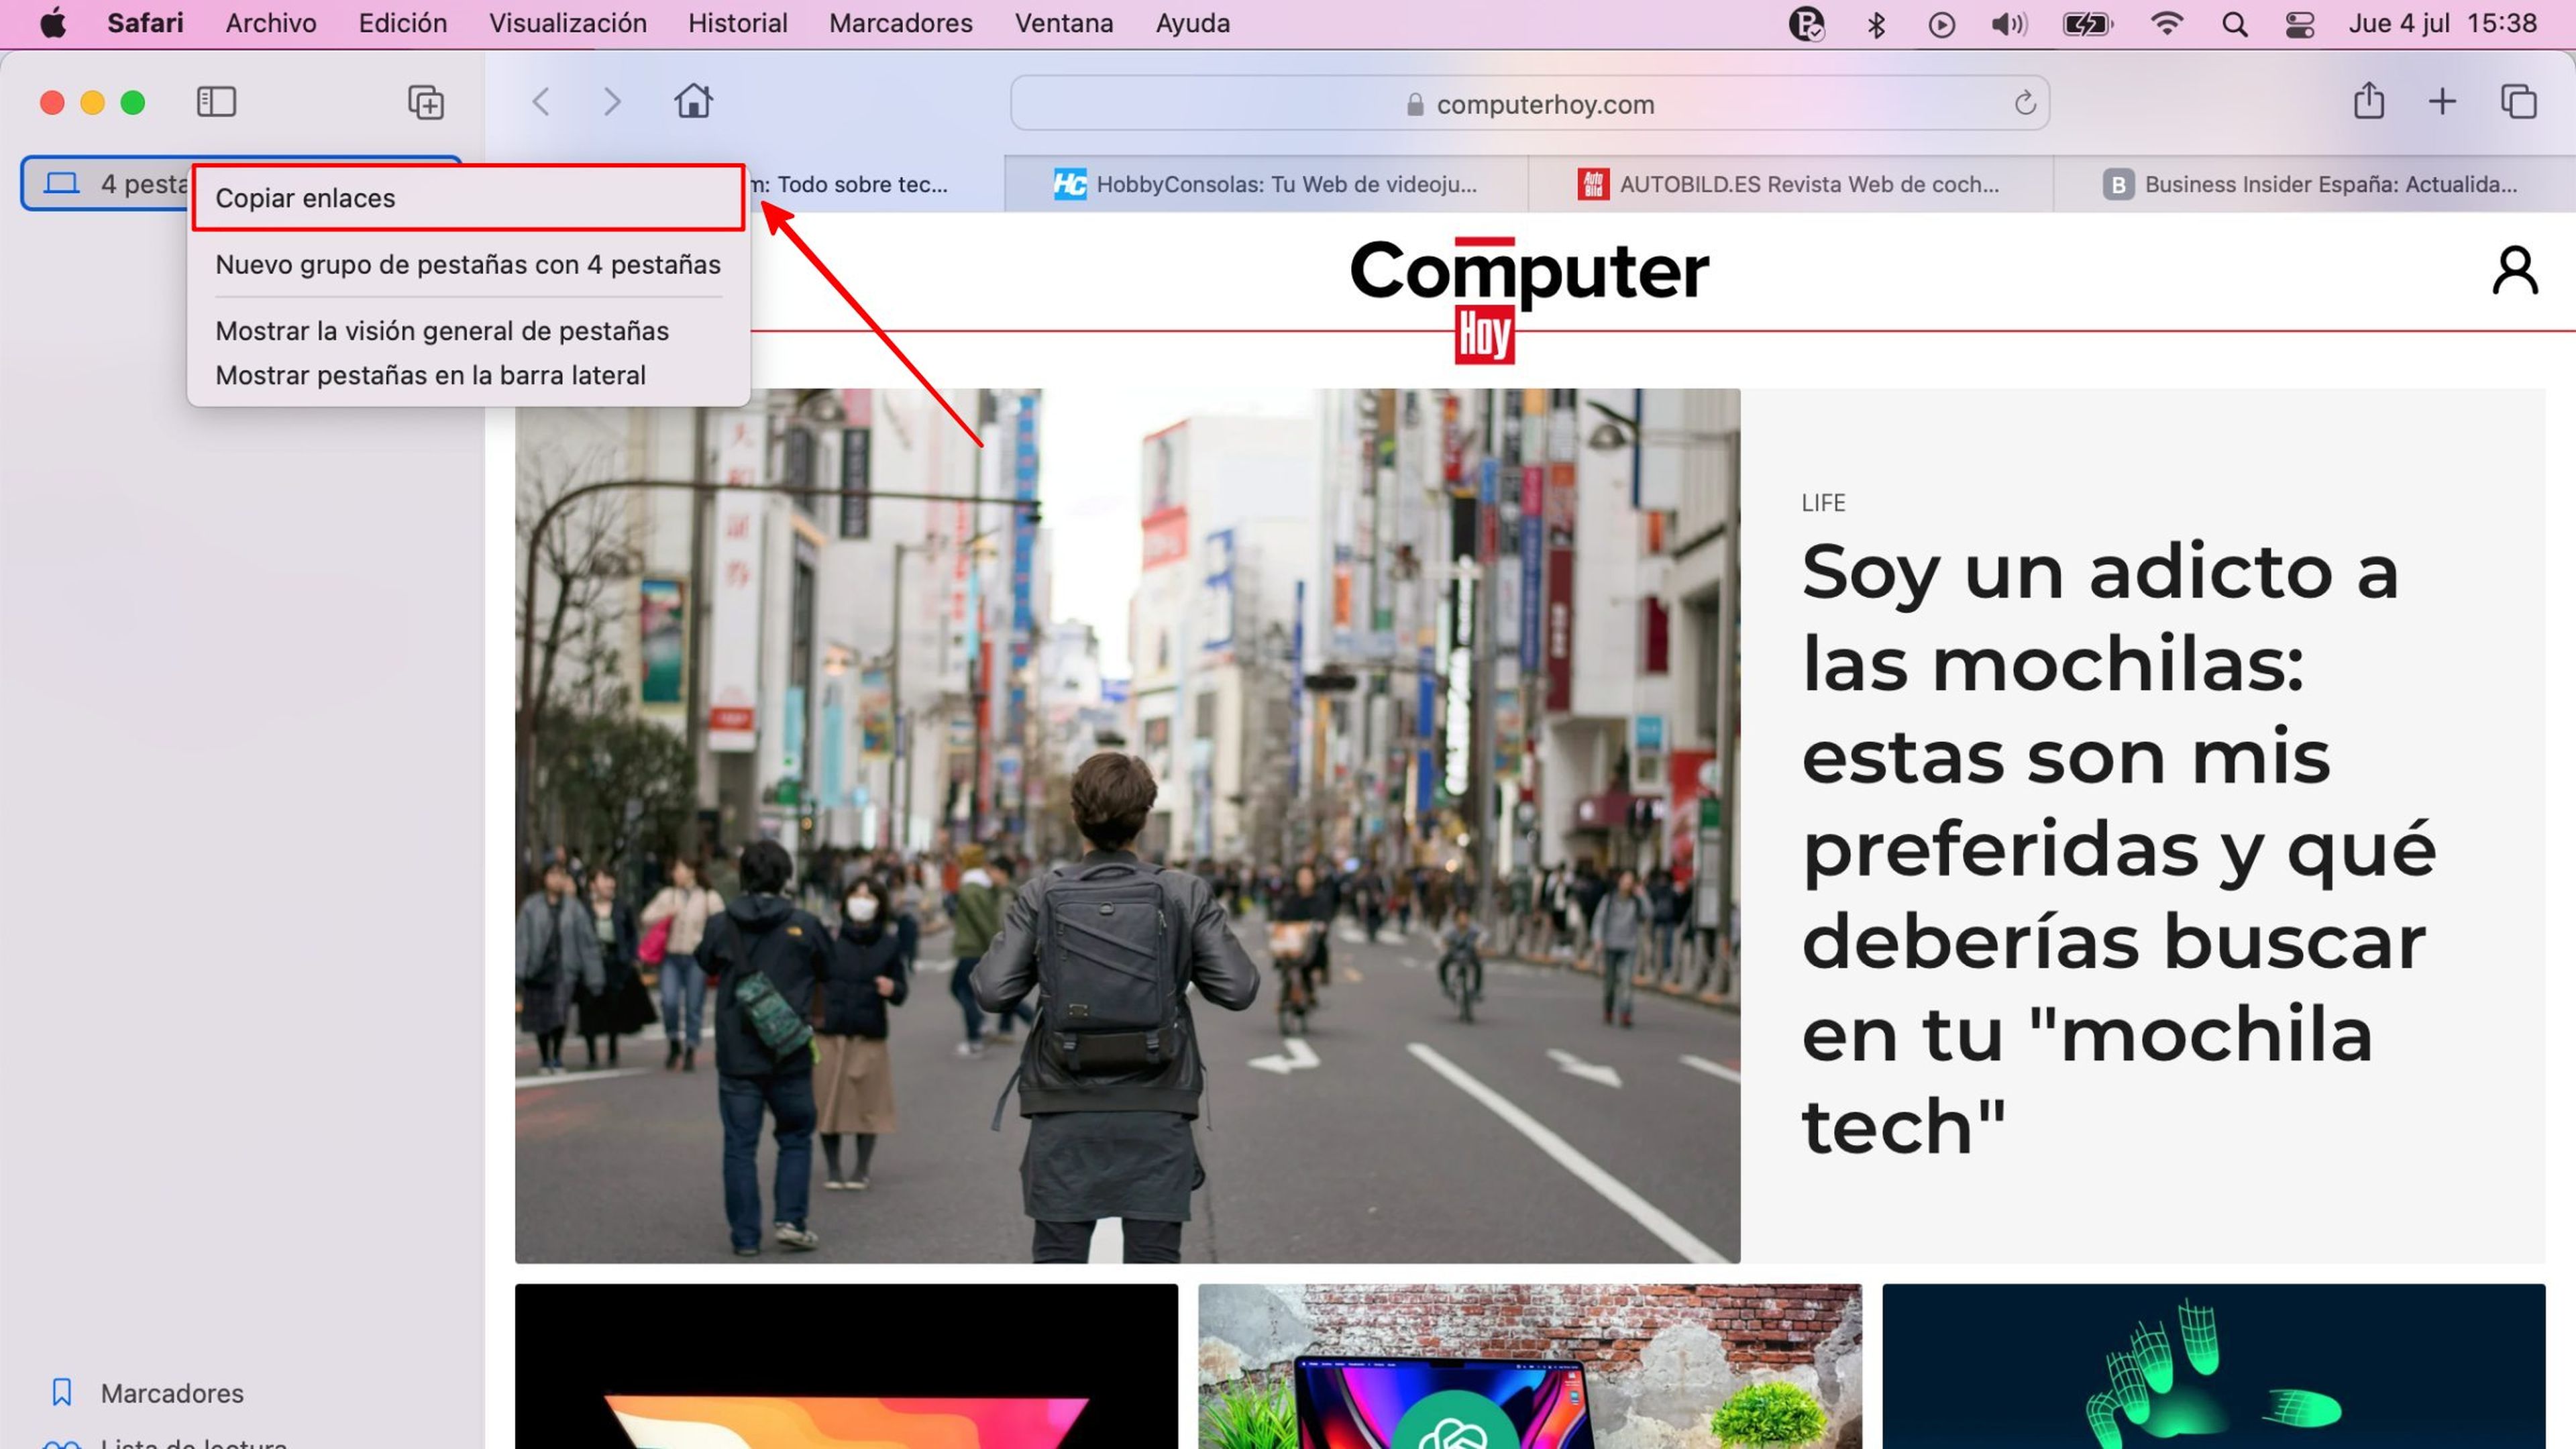
Task: Open the Historial menu
Action: [x=738, y=23]
